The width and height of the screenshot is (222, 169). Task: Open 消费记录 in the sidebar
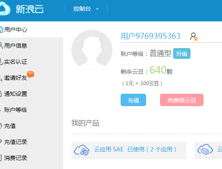pos(16,158)
